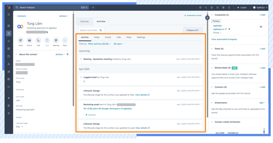Screen dimensions: 273x143
Task: Copy the contact email under the name
Action: pos(47,32)
